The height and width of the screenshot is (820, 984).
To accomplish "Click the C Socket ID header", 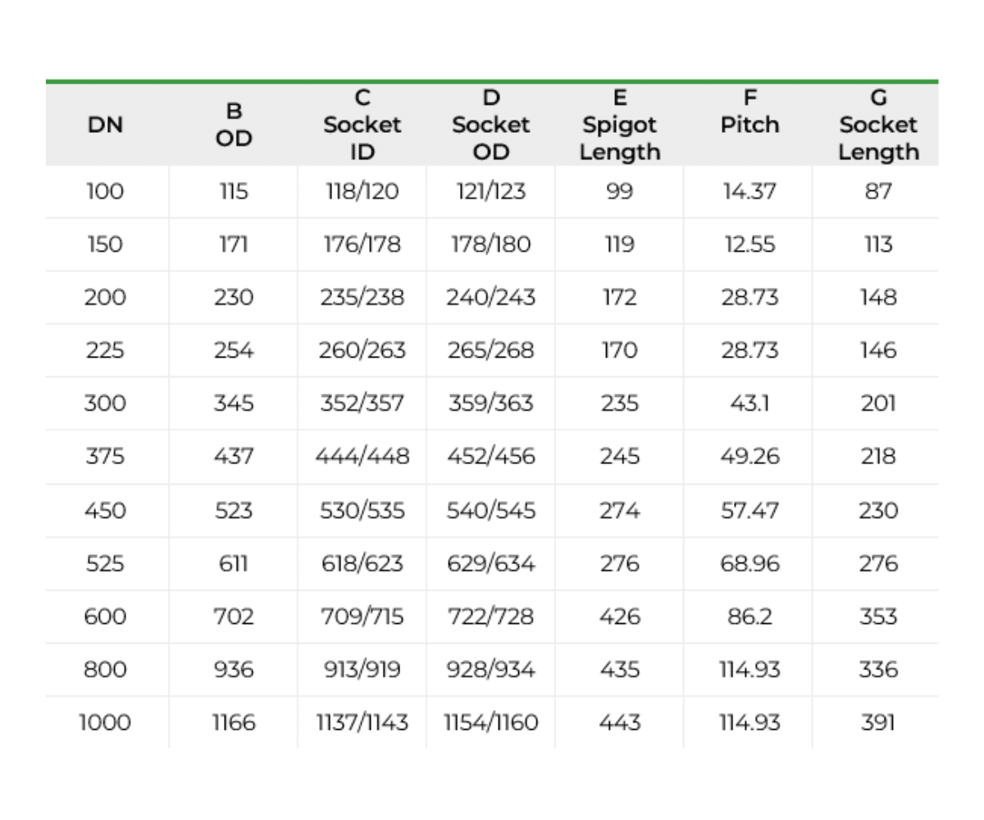I will click(x=362, y=125).
